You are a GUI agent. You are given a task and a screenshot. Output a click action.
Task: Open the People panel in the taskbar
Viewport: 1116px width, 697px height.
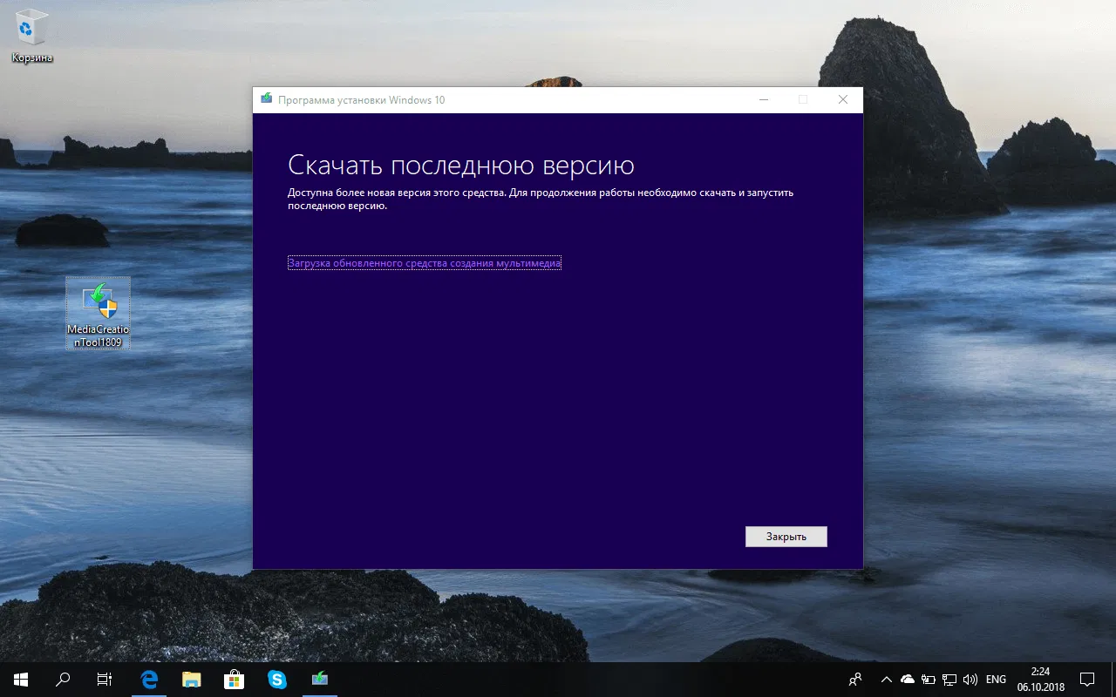point(855,679)
